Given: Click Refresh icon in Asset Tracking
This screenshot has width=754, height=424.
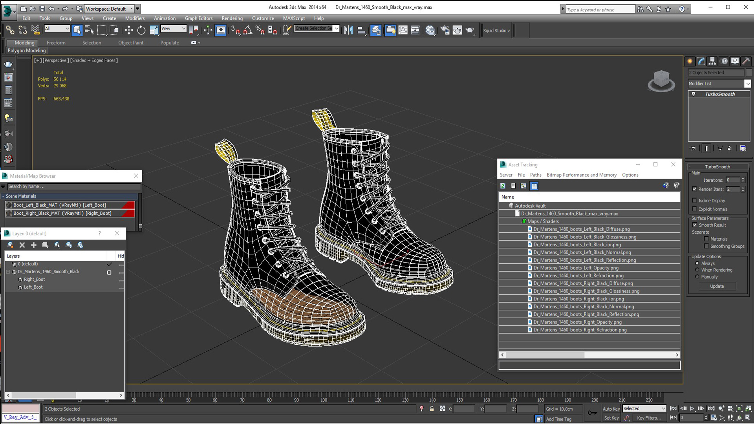Looking at the screenshot, I should [x=503, y=186].
